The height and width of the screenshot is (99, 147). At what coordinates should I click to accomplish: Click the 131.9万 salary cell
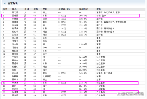83,22
